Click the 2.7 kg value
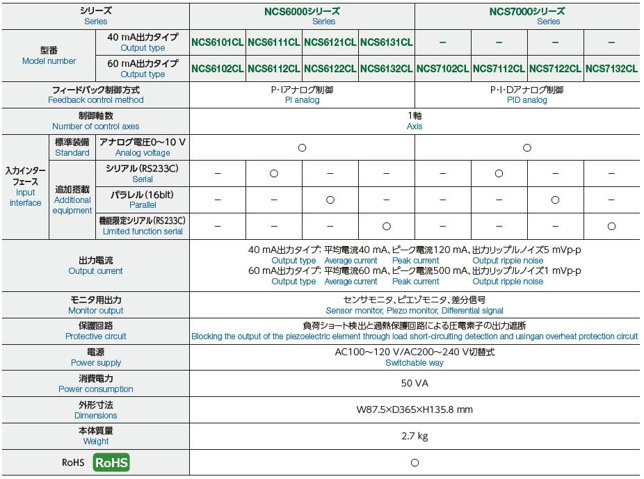This screenshot has width=644, height=479. 414,436
